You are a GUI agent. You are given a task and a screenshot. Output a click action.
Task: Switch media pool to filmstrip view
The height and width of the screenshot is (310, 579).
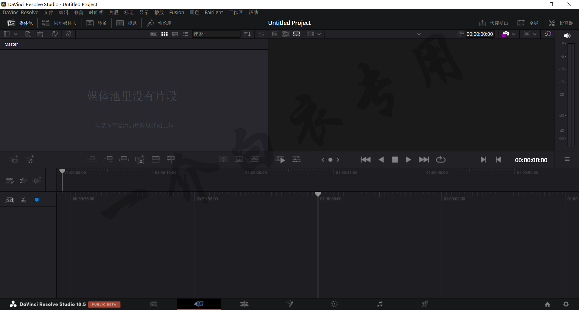pos(175,34)
